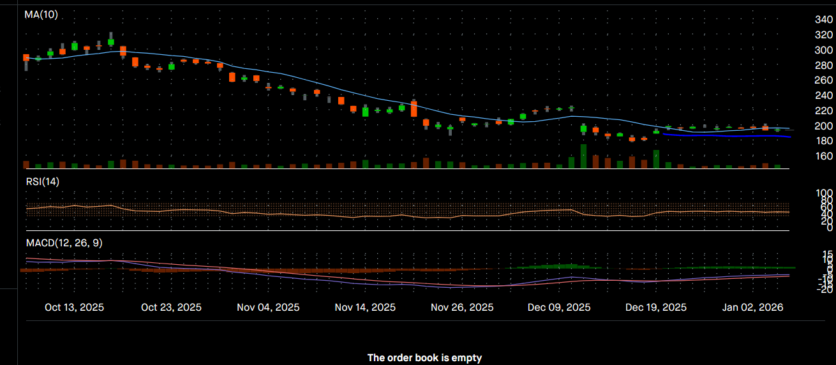Click the MACD(12, 26, 9) indicator label
This screenshot has height=365, width=836.
[x=64, y=243]
